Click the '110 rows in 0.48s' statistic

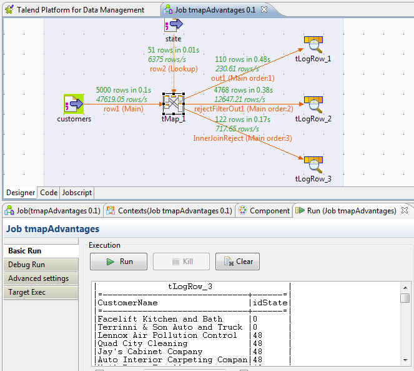coord(242,59)
